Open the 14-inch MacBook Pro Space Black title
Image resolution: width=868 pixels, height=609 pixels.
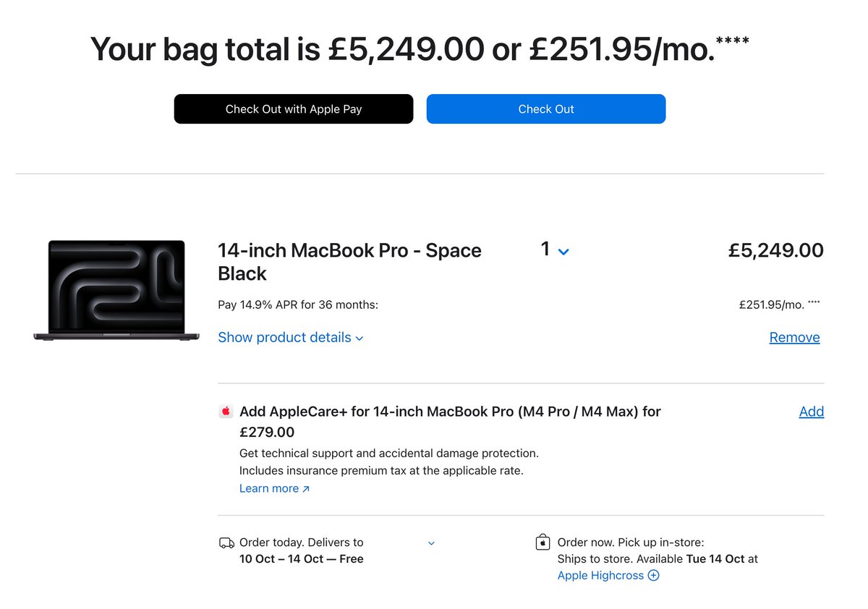coord(349,262)
